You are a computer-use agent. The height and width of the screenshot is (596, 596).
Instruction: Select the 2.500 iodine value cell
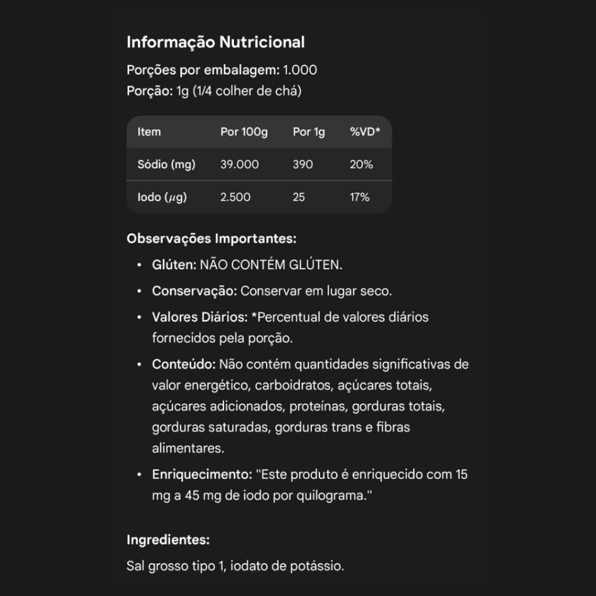pyautogui.click(x=235, y=197)
